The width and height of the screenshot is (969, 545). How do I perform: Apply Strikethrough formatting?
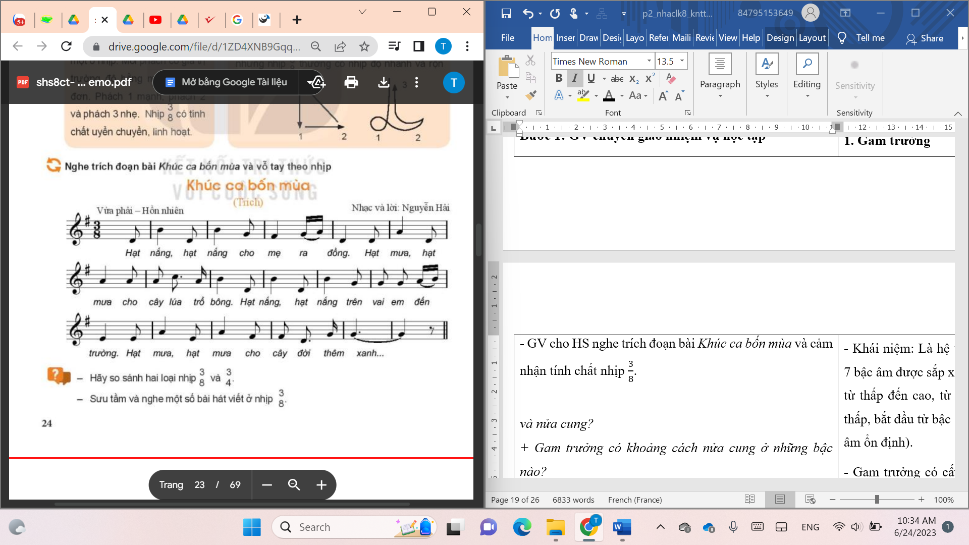[617, 78]
